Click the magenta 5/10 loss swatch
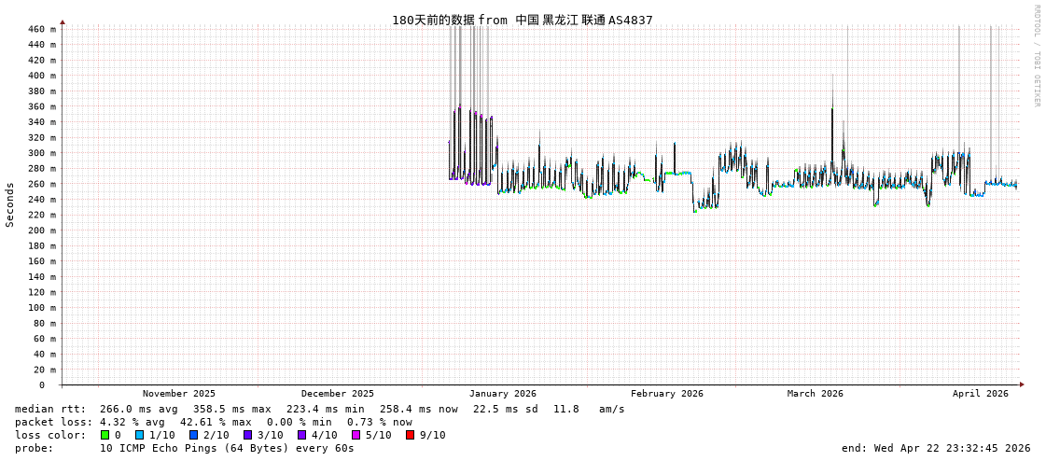The height and width of the screenshot is (461, 1046). pos(356,435)
